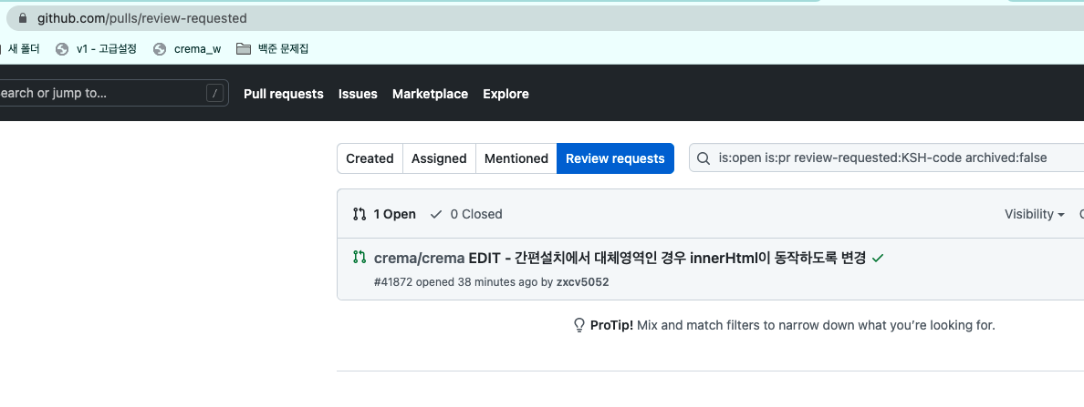
Task: Click the GitHub address bar URL
Action: click(x=141, y=18)
